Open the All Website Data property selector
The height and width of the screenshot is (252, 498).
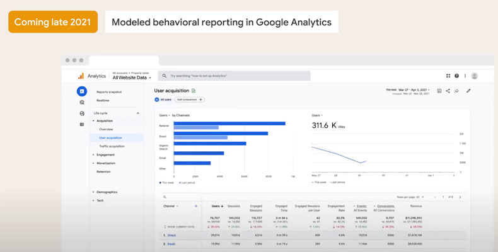[x=132, y=77]
